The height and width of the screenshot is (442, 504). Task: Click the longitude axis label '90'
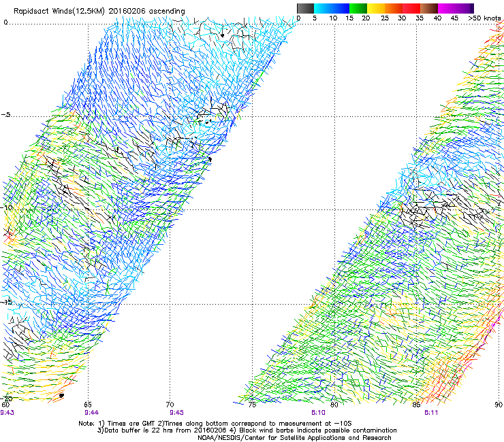click(x=499, y=405)
